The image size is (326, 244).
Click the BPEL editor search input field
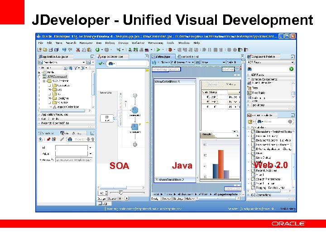point(131,64)
